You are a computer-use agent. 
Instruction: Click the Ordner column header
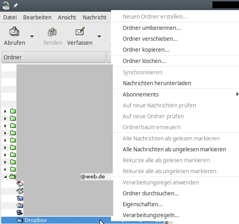pyautogui.click(x=53, y=57)
